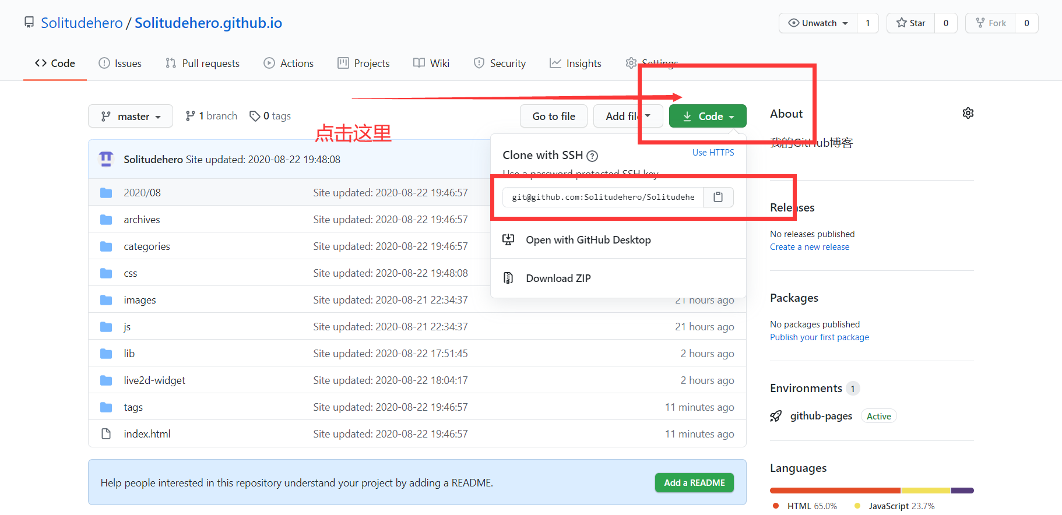Open the categories folder name

tap(147, 246)
